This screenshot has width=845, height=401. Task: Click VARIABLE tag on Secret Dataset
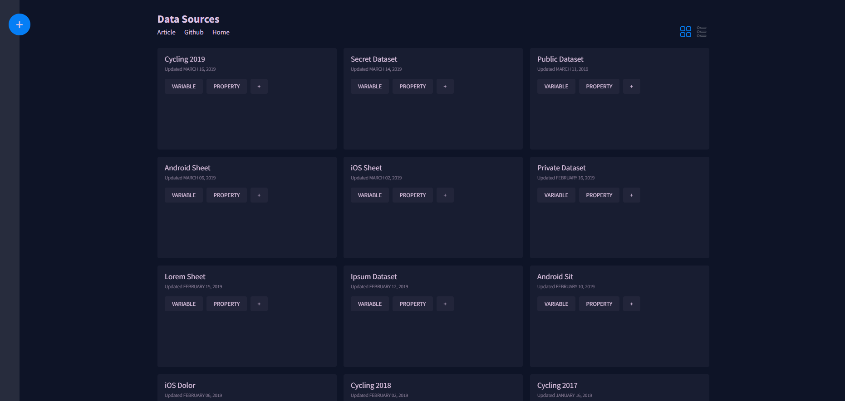[x=370, y=87]
